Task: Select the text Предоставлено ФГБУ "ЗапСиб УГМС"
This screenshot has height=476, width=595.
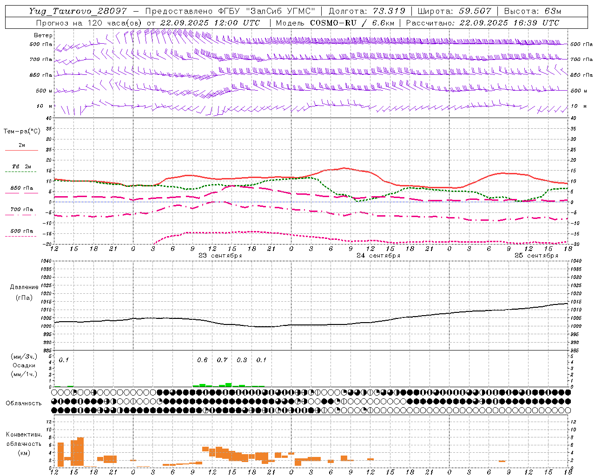Action: 230,11
